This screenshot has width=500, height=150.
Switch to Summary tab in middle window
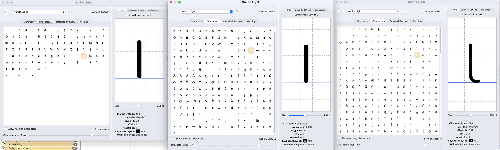click(196, 21)
